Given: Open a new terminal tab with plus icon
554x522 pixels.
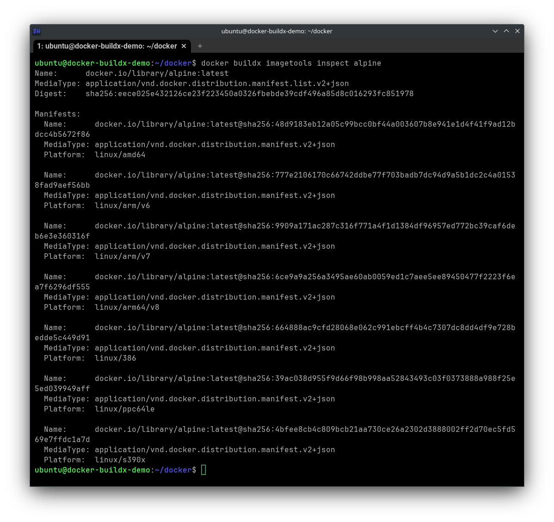Looking at the screenshot, I should (200, 46).
